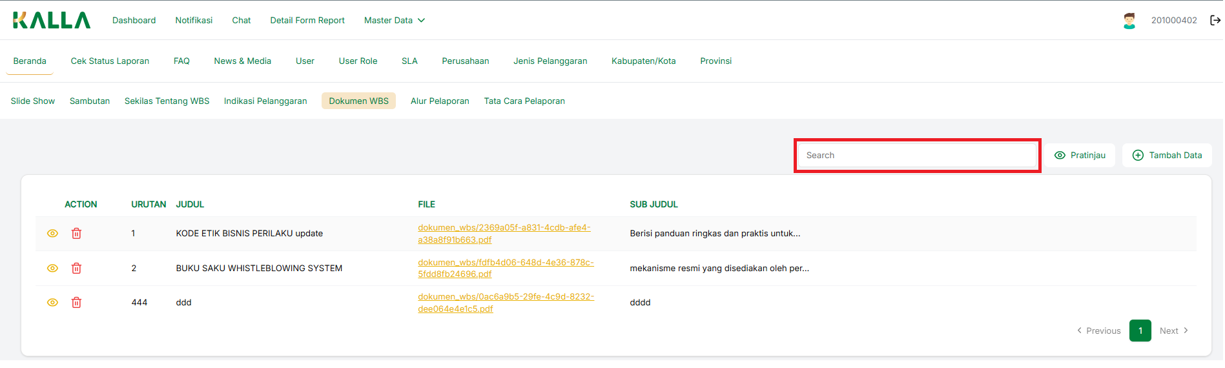View the BUKU SAKU WHISTLEBLOWING SYSTEM entry
Image resolution: width=1225 pixels, height=368 pixels.
tap(53, 268)
